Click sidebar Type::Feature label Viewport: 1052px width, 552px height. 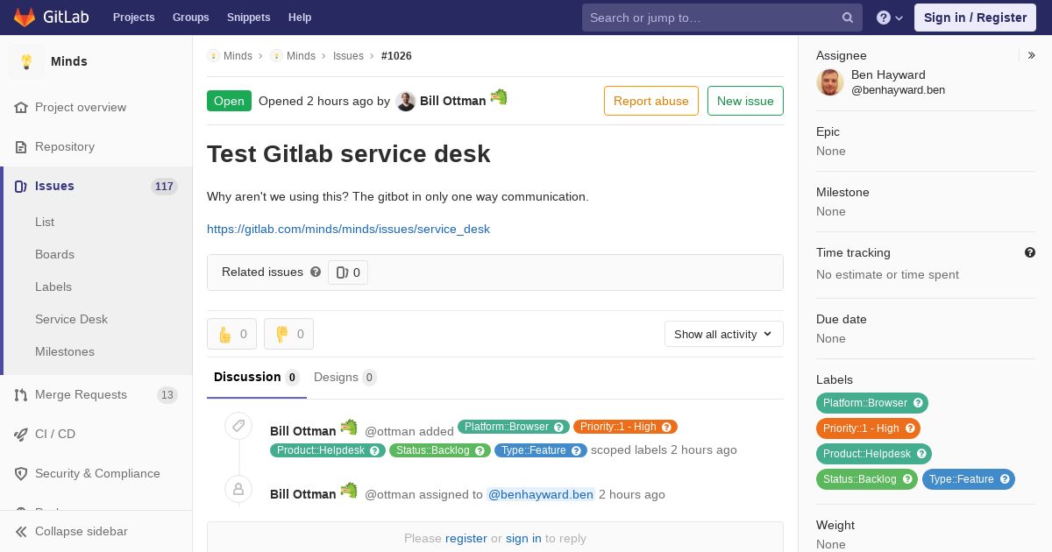(x=969, y=479)
